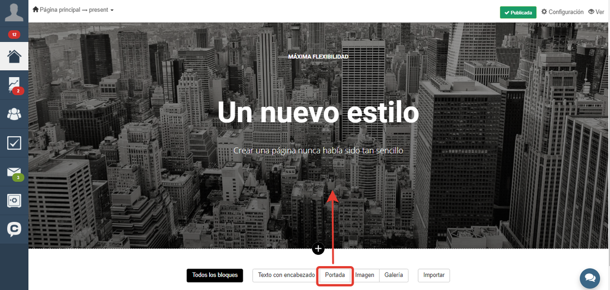
Task: Click the house icon in breadcrumb
Action: (x=36, y=9)
